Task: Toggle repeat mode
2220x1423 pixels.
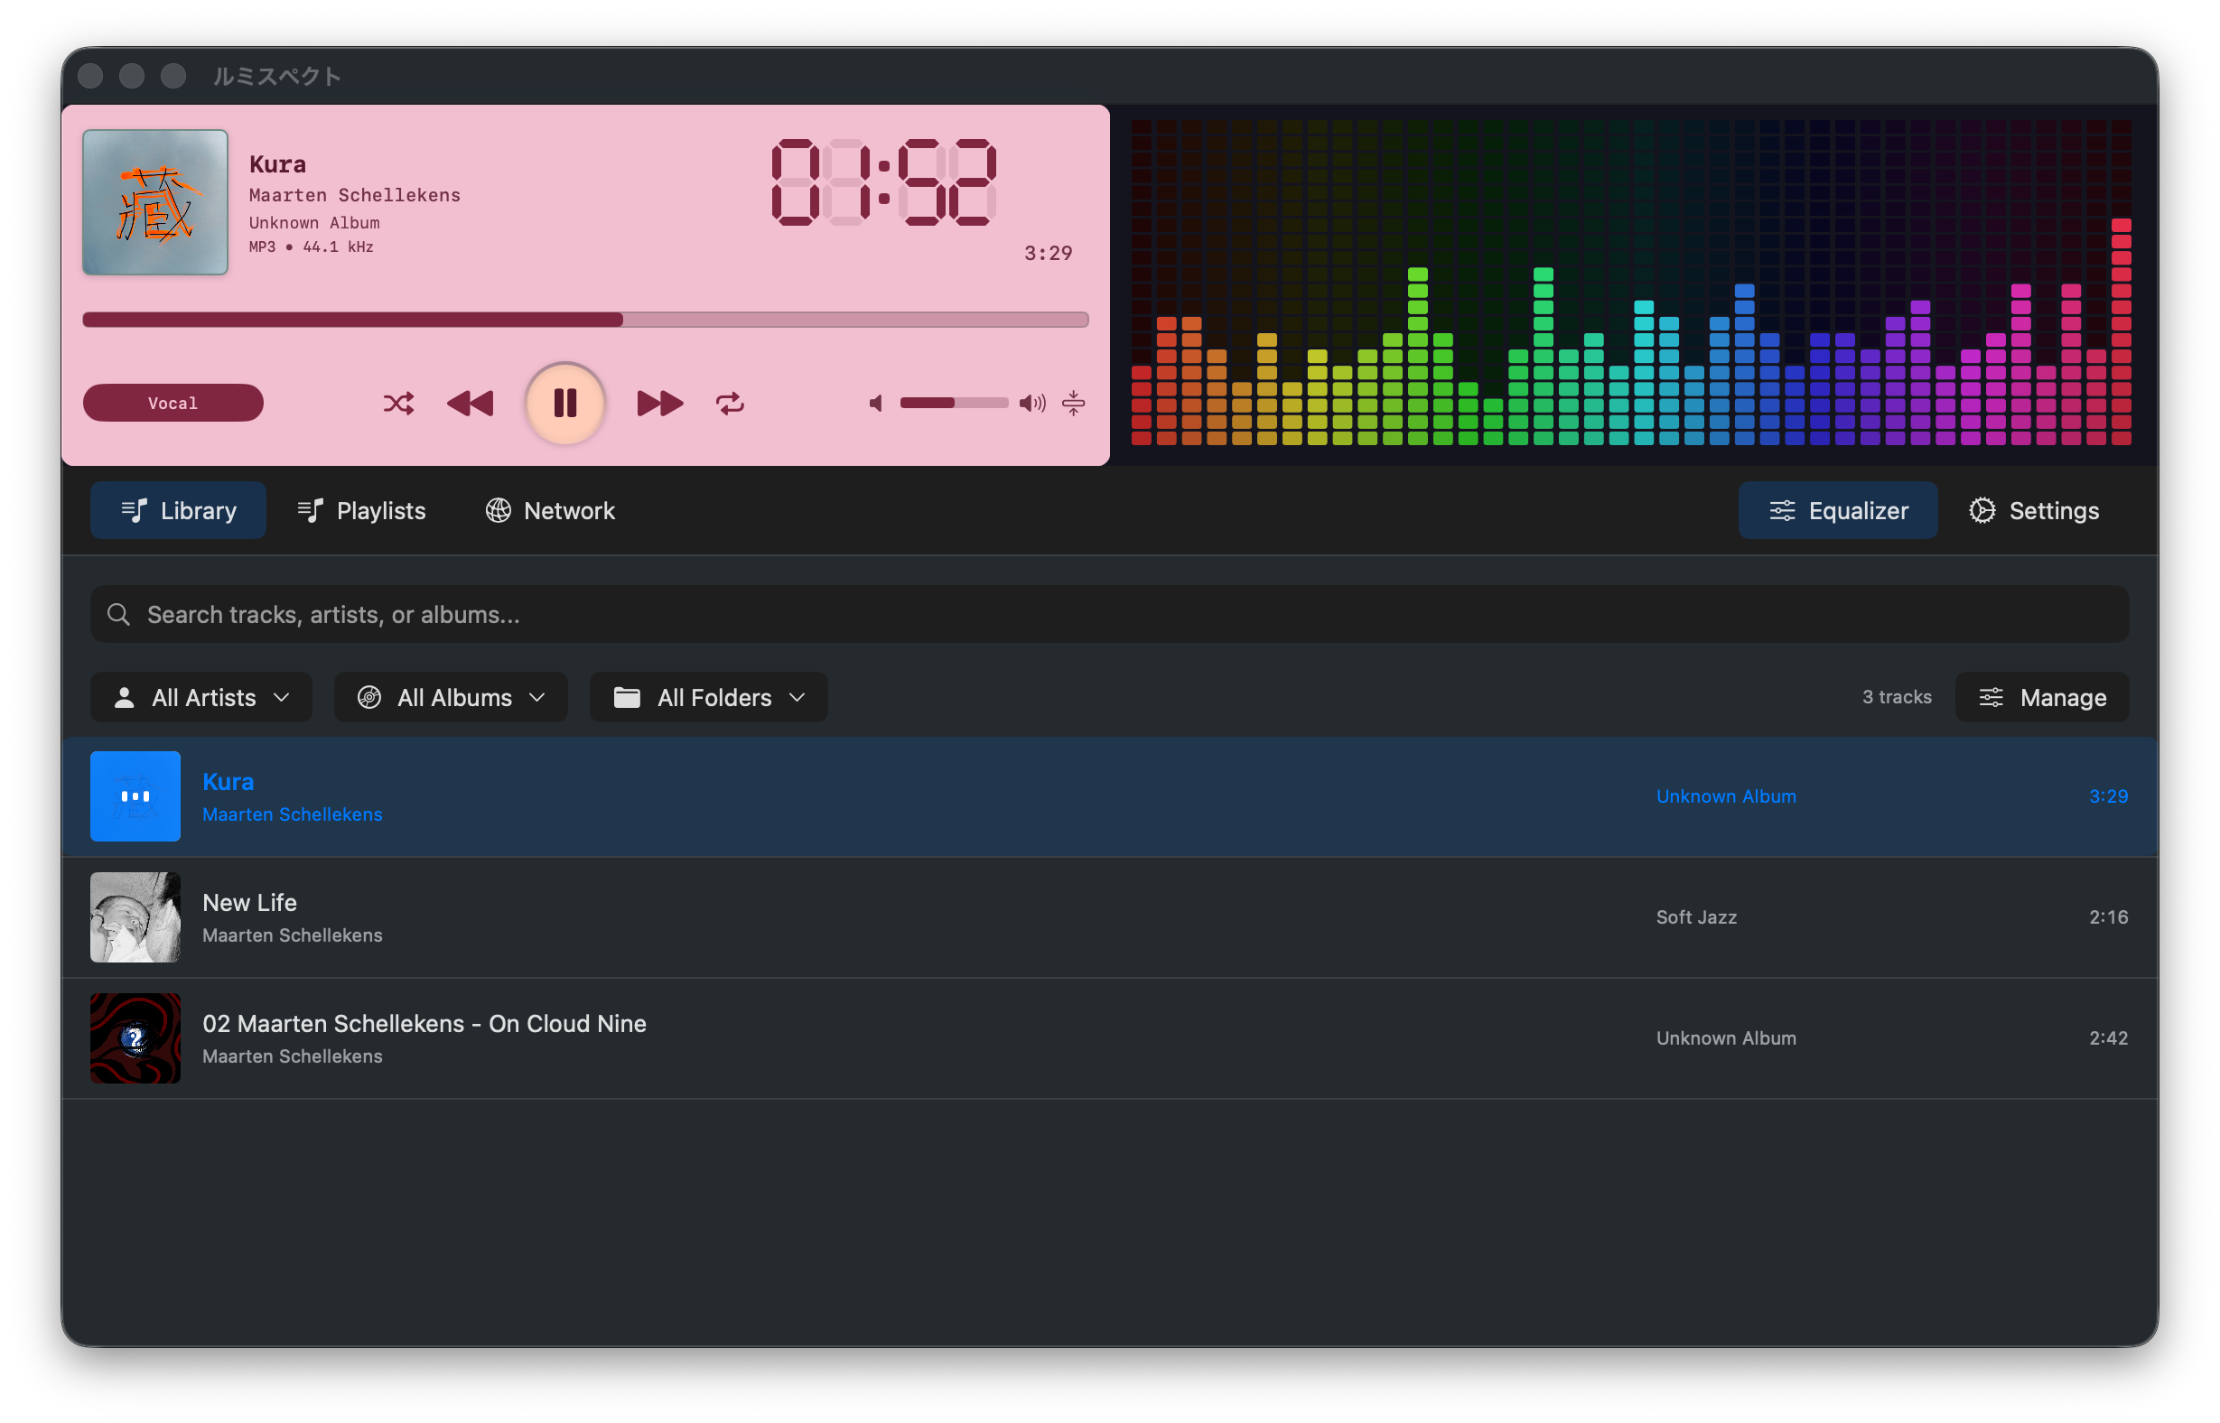Action: tap(729, 404)
